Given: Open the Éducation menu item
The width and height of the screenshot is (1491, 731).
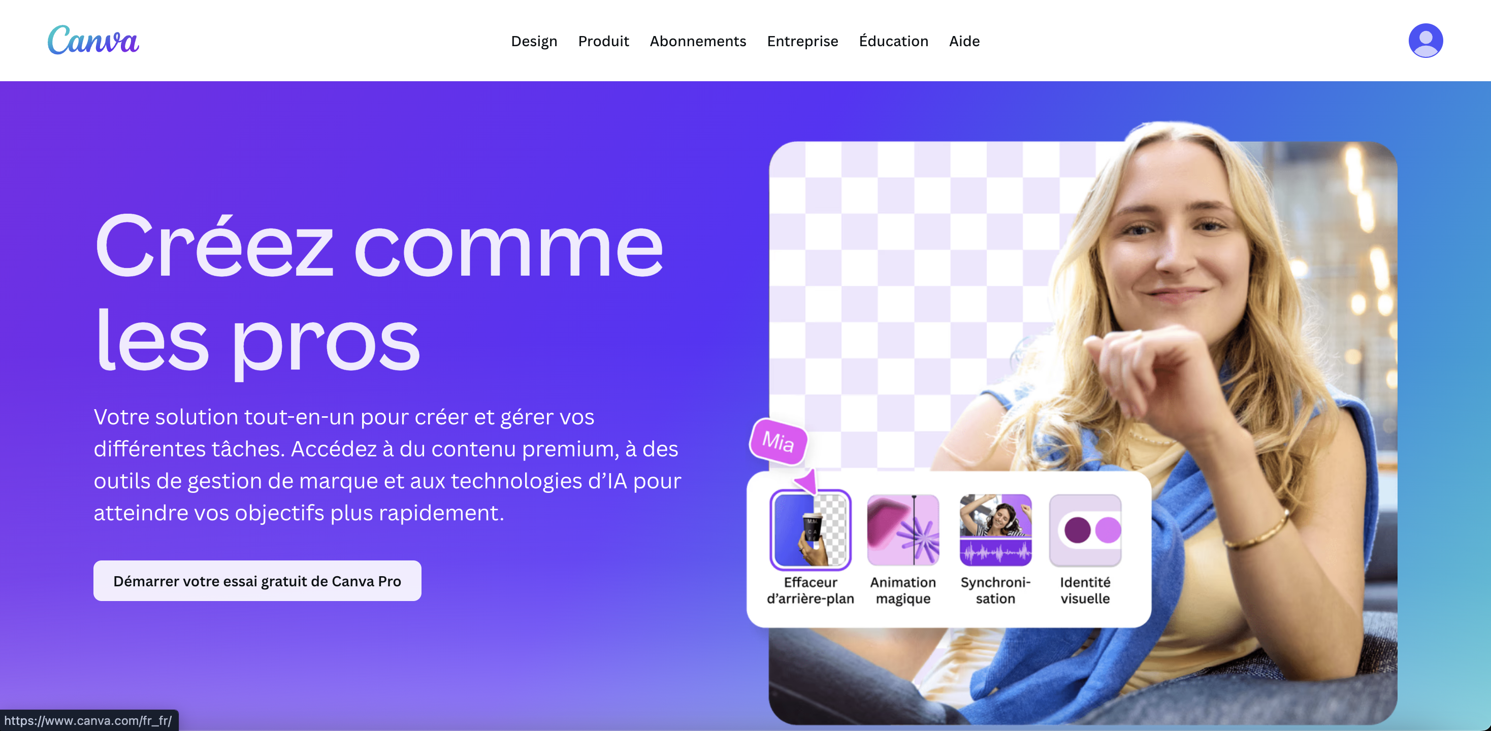Looking at the screenshot, I should [x=893, y=41].
